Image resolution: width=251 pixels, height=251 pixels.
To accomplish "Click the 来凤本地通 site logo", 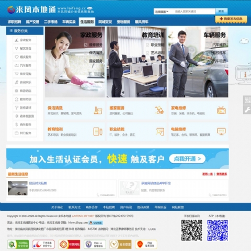I will pyautogui.click(x=31, y=9).
